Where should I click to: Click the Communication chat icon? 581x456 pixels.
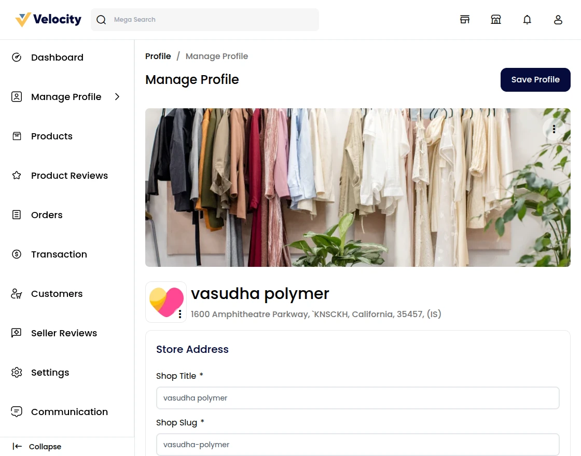coord(16,411)
